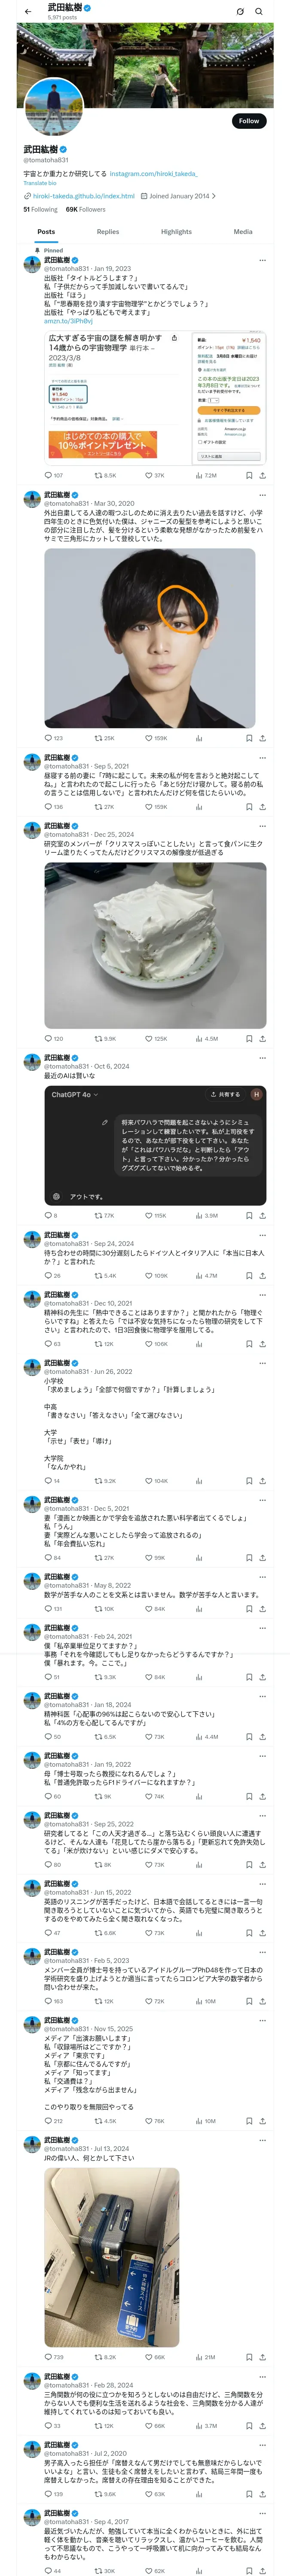Open the search icon at top right
Screen dimensions: 290x2576
[259, 11]
